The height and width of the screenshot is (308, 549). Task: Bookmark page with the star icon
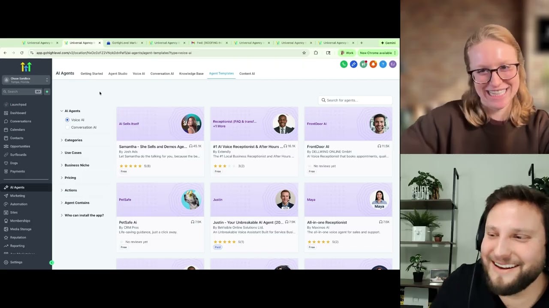(304, 53)
